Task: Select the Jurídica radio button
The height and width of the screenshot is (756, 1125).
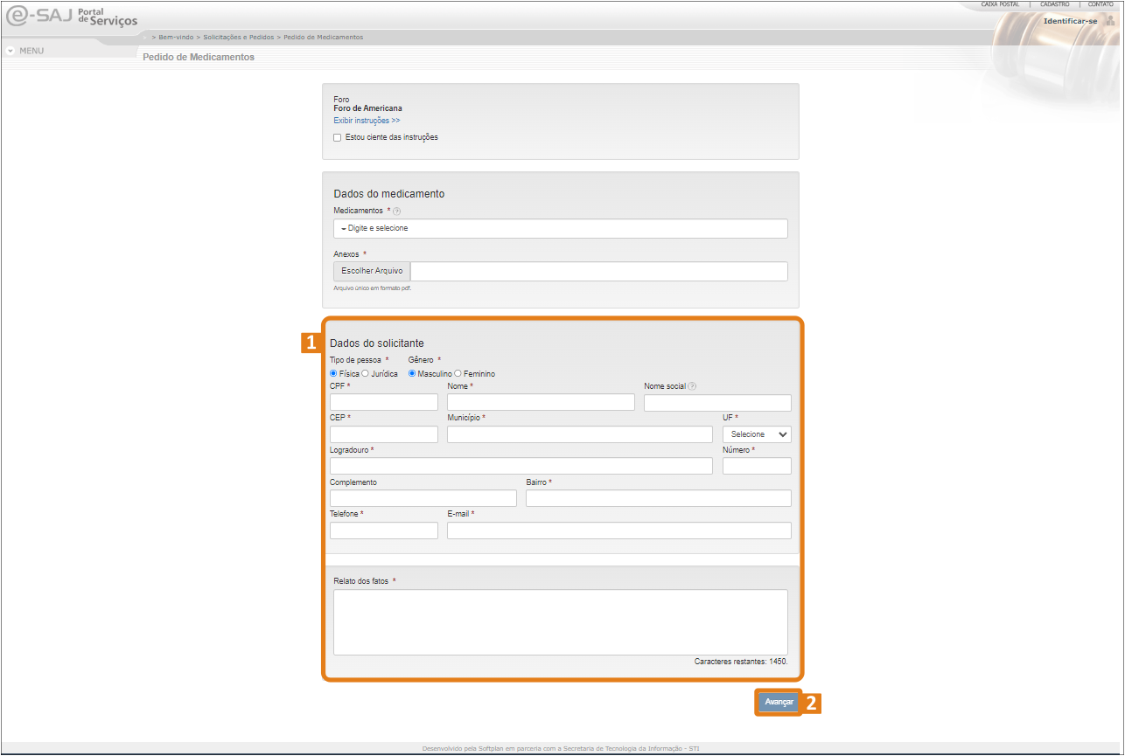Action: coord(365,374)
